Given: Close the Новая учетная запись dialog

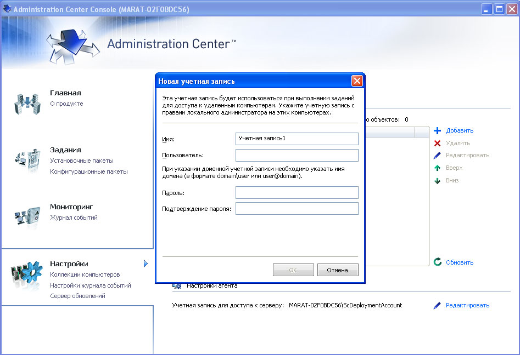Looking at the screenshot, I should pyautogui.click(x=357, y=81).
